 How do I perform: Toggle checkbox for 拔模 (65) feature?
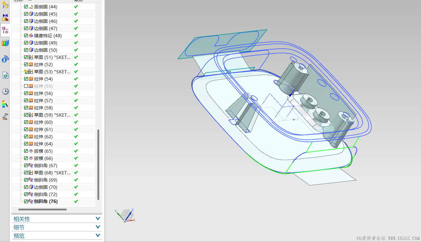tap(26, 151)
